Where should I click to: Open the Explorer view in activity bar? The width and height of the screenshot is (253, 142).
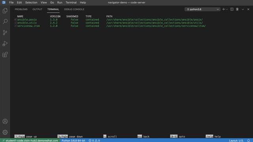5,11
